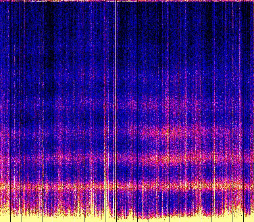Click the faintest uppermost harmonic band
Screen dimensions: 254x222
(x=167, y=102)
